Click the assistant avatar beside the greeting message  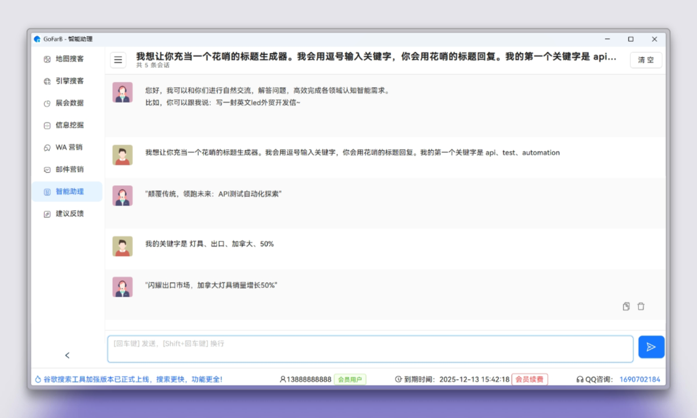pos(123,92)
